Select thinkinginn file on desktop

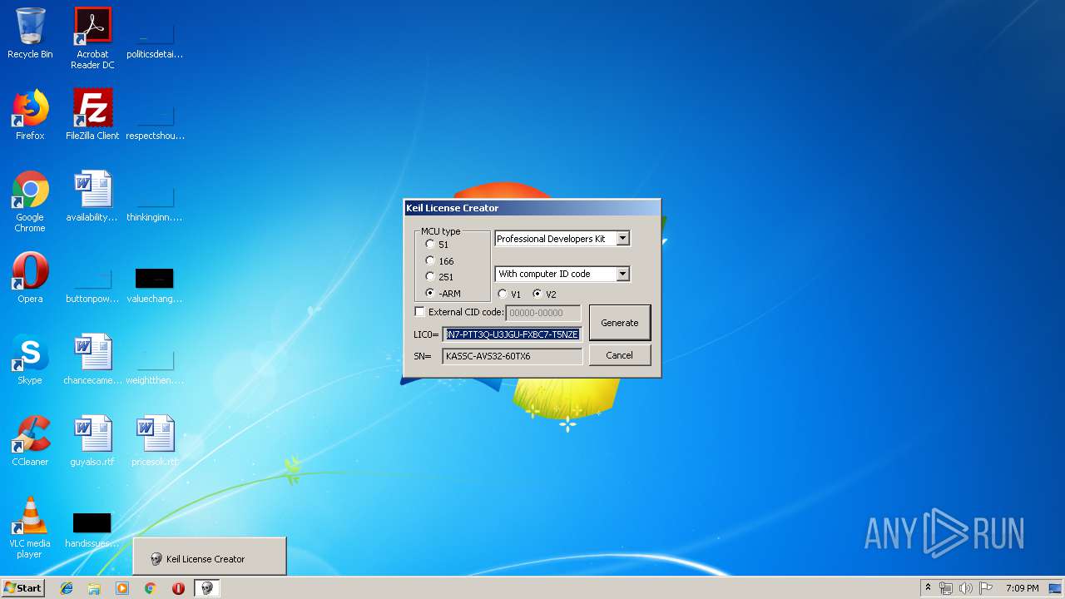(x=155, y=201)
